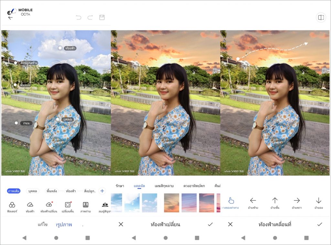Pick the first orange sunset sky thumbnail
Screen dimensions: 331x245
[171, 203]
